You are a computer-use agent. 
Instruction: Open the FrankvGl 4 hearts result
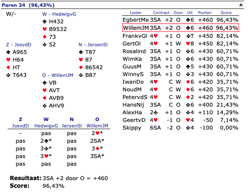click(x=181, y=36)
